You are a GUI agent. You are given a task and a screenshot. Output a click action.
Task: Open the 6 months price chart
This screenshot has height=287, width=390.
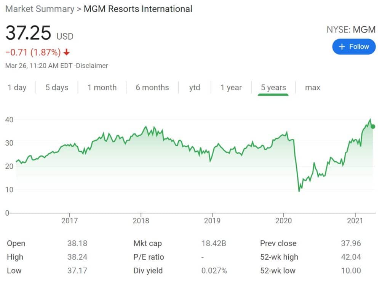[152, 87]
